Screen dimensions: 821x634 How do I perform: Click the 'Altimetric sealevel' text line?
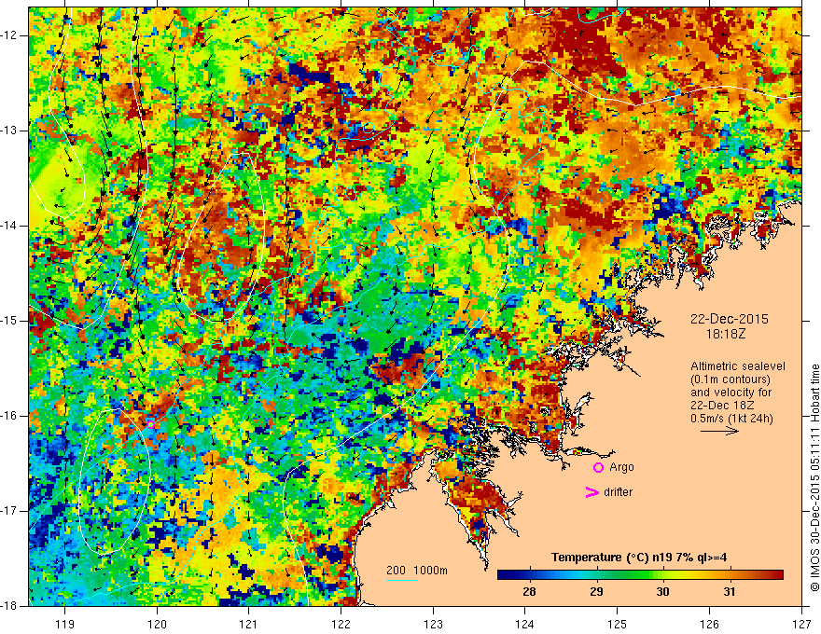738,366
